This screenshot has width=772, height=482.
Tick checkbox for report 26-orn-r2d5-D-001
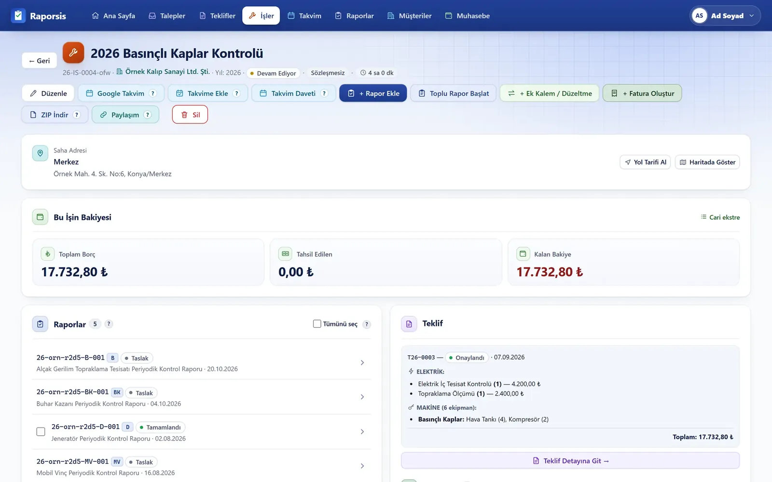(x=41, y=432)
